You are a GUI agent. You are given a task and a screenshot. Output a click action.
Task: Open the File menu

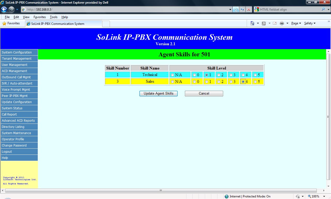pyautogui.click(x=7, y=17)
